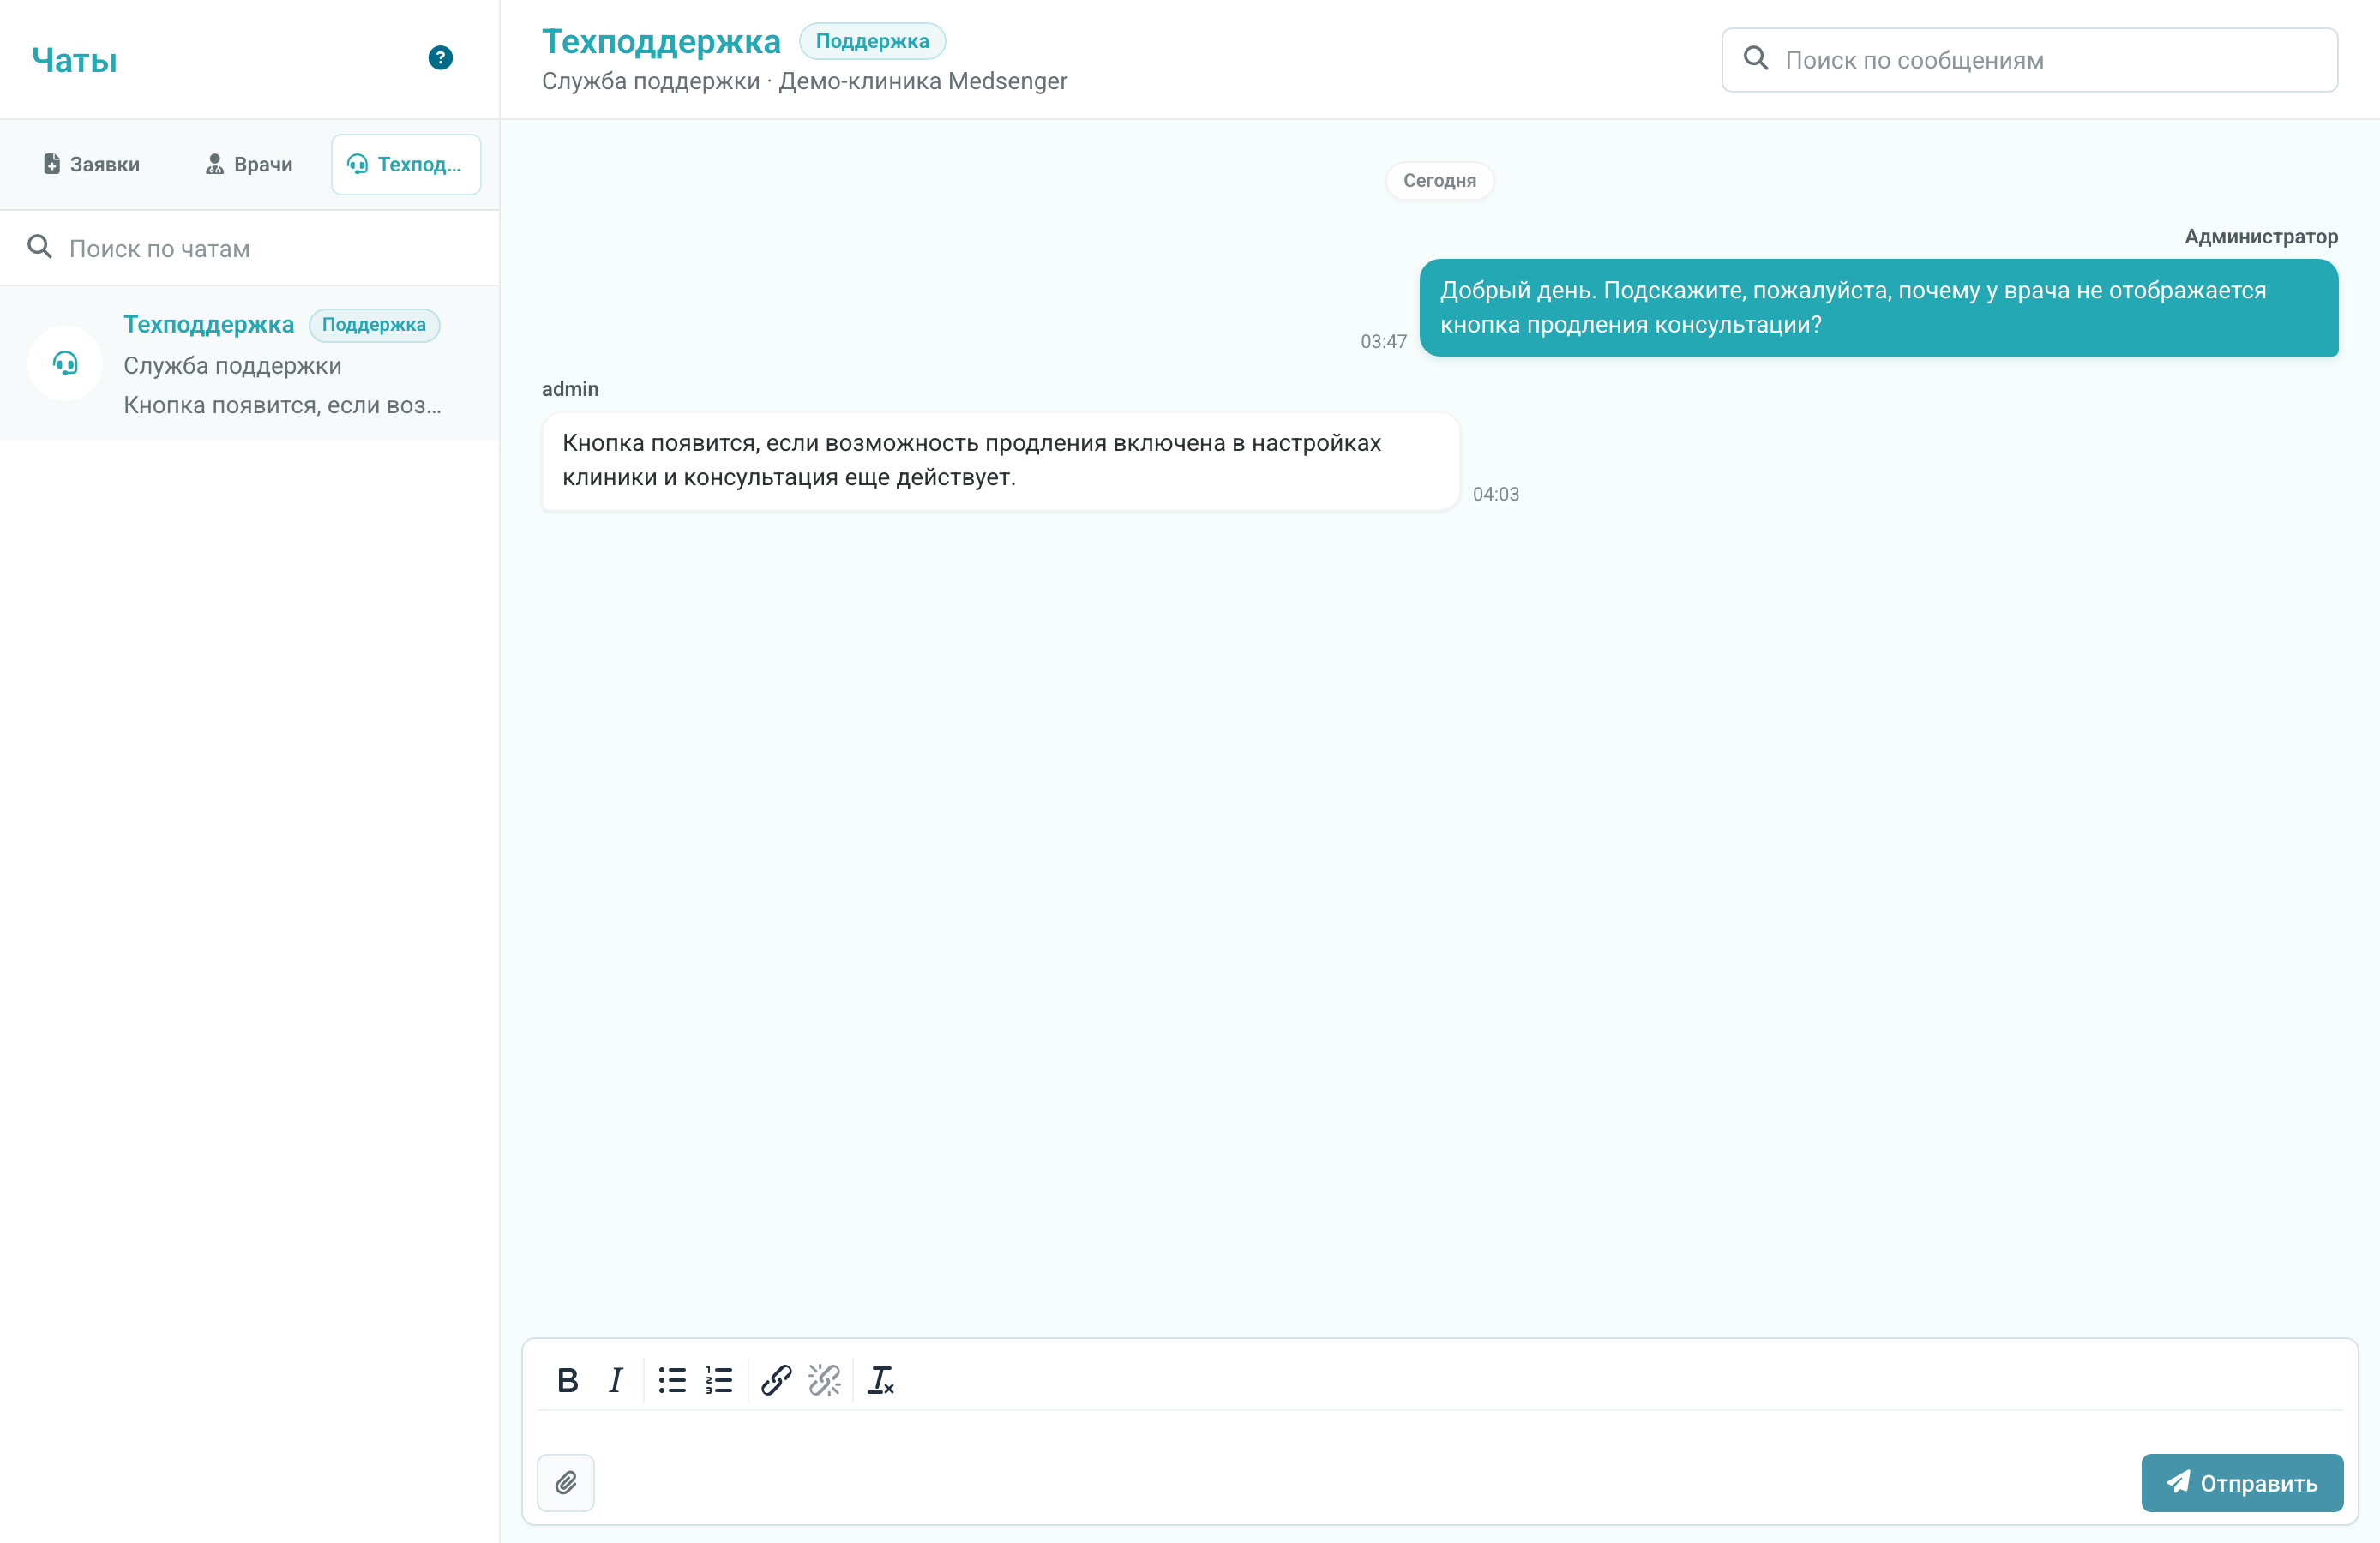Send message with Отправить button
Viewport: 2380px width, 1543px height.
2242,1482
